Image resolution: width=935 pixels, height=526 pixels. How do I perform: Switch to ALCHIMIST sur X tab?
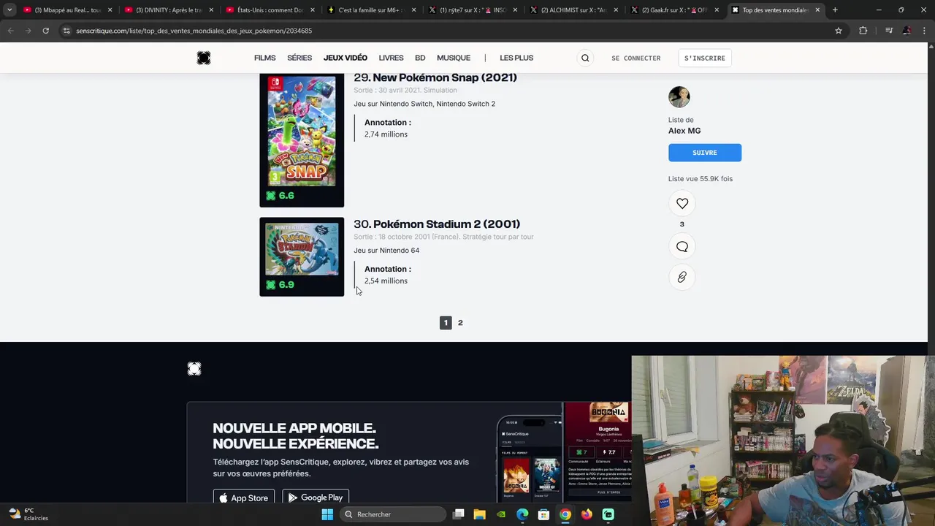[x=573, y=10]
